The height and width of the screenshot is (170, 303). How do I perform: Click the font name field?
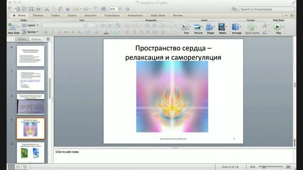63,25
